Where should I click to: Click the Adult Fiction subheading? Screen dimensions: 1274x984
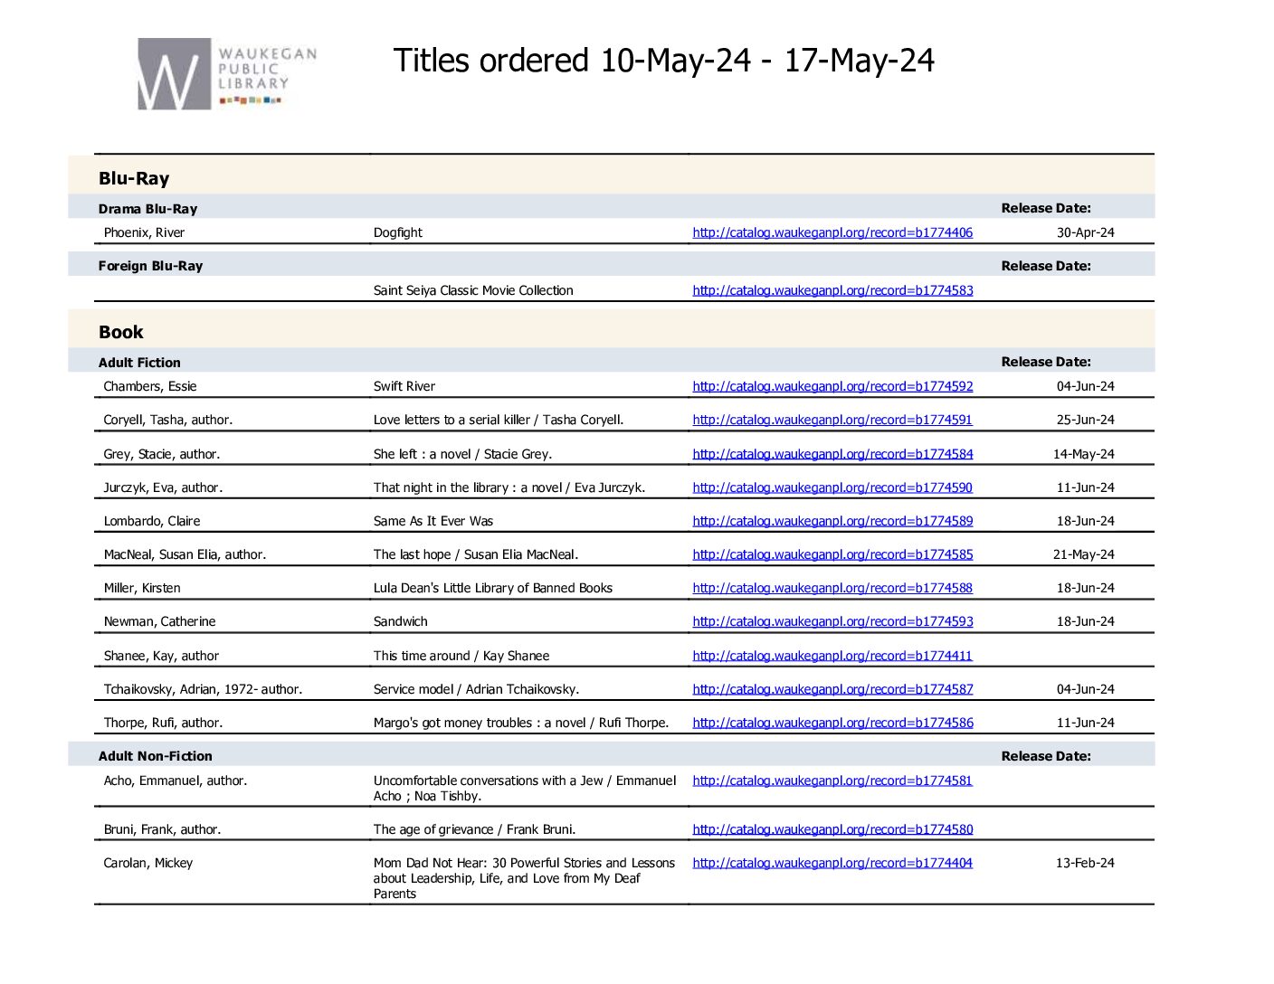click(139, 363)
